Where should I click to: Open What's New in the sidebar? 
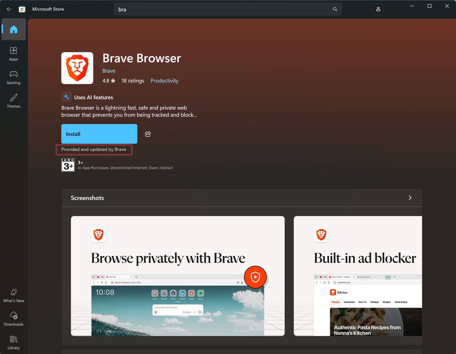[14, 296]
